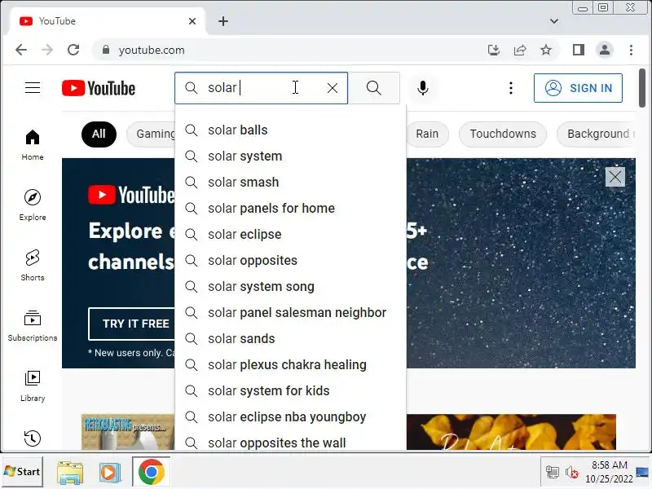The height and width of the screenshot is (489, 652).
Task: Open the yellow leaves video thumbnail
Action: pos(511,432)
